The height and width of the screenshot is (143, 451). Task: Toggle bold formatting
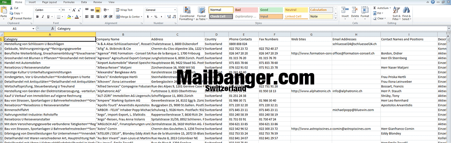pos(37,17)
